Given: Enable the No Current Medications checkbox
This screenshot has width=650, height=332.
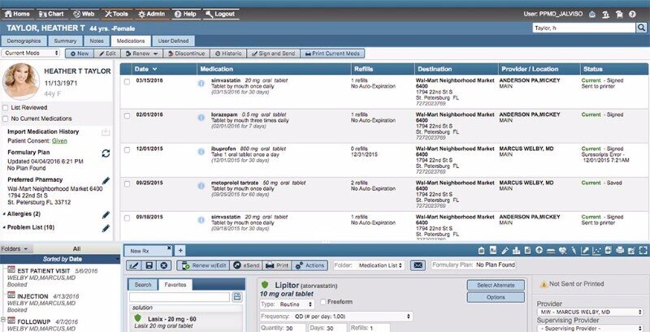Looking at the screenshot, I should click(5, 119).
